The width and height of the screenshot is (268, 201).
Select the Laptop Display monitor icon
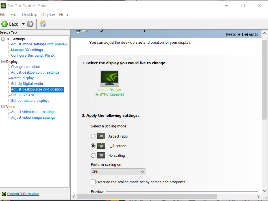[109, 78]
